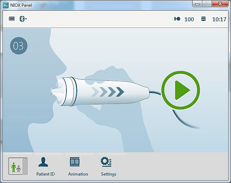Screen dimensions: 231x183
Task: Check the battery status icon
Action: click(x=12, y=19)
